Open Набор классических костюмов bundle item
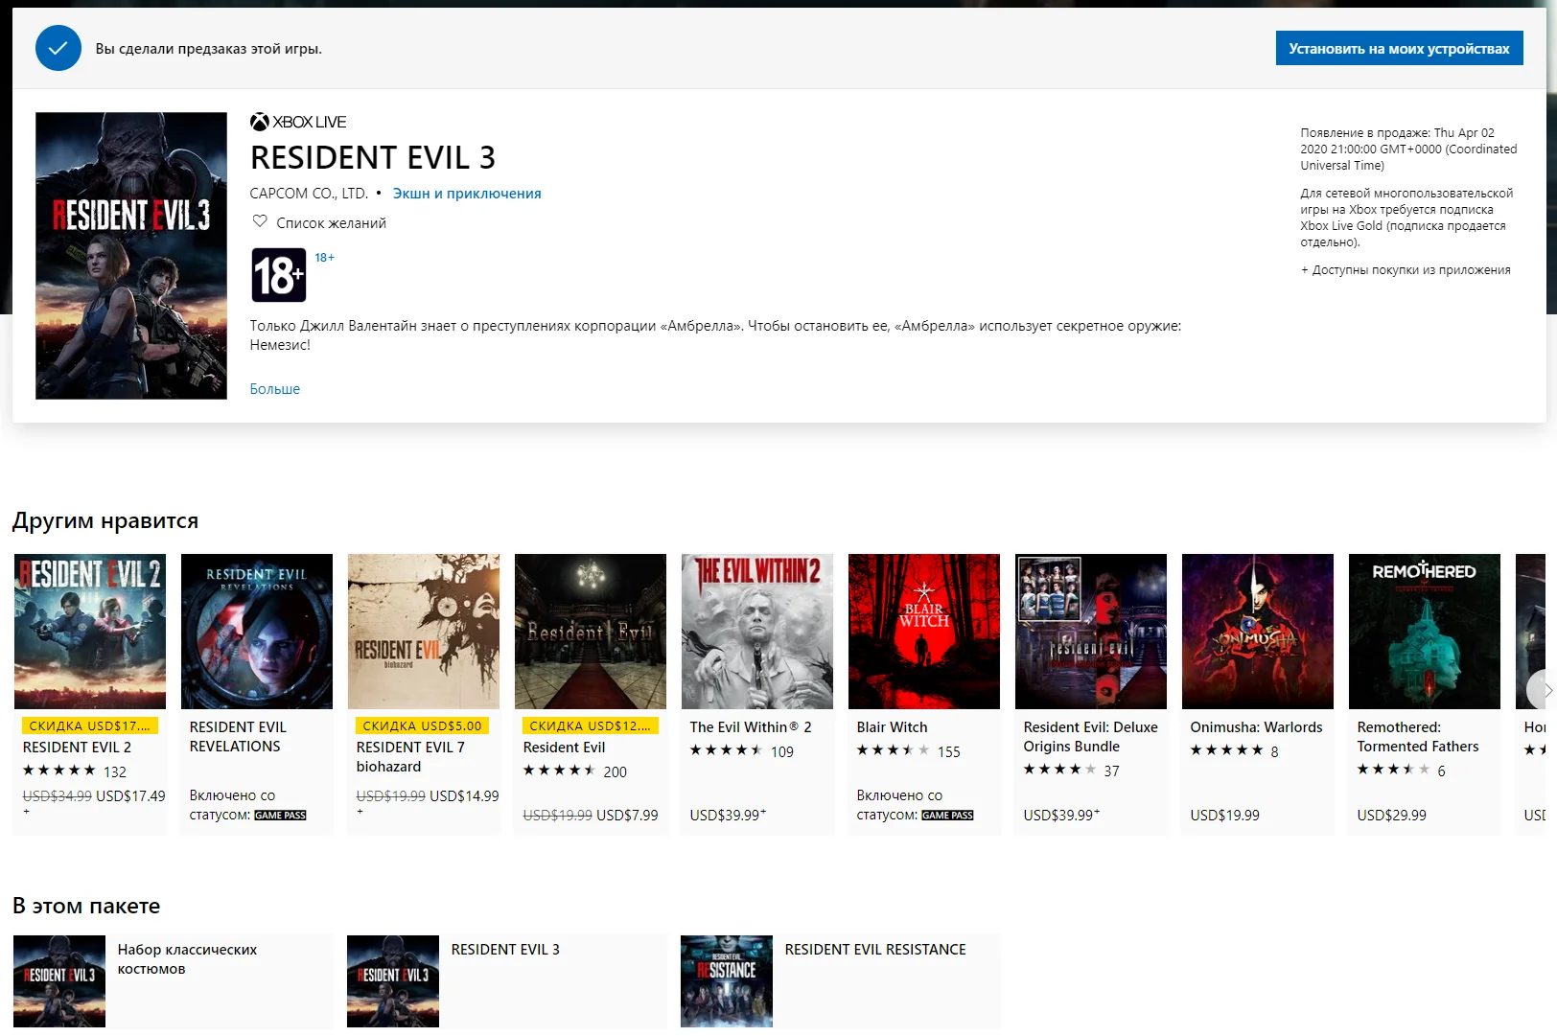This screenshot has height=1036, width=1557. (173, 982)
